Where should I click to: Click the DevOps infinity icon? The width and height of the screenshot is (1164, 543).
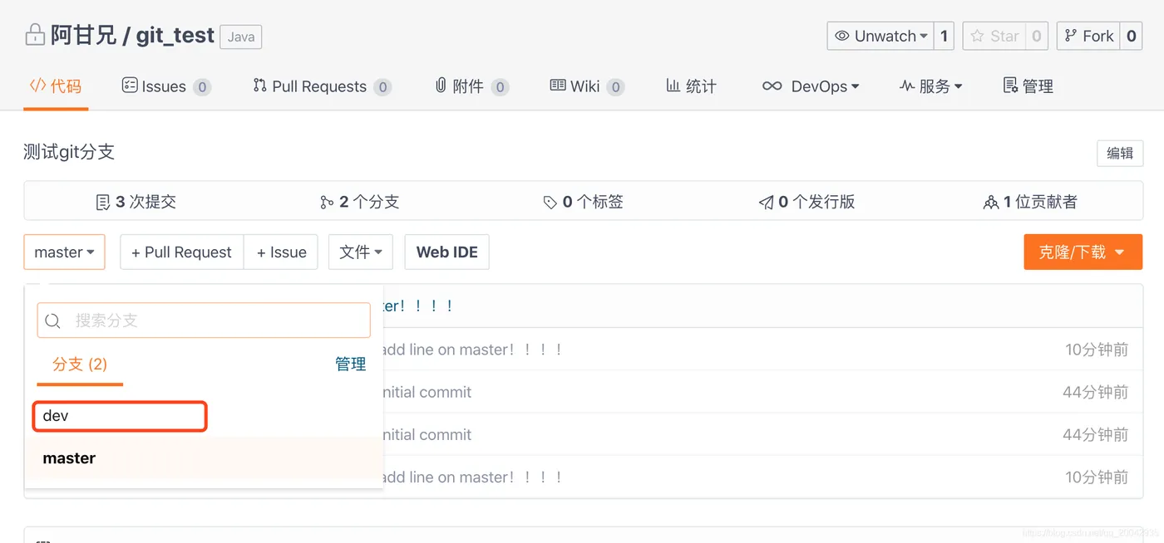772,86
